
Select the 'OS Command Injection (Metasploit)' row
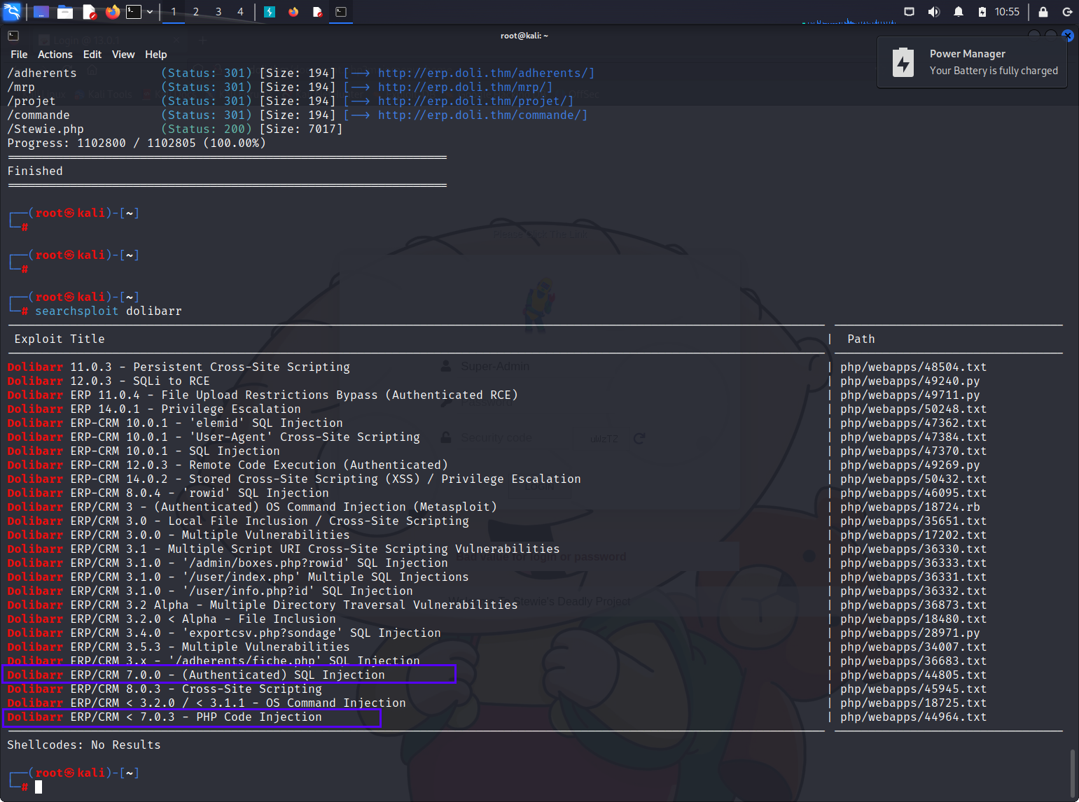[252, 507]
